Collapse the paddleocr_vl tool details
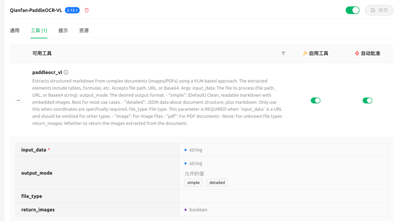Screen dimensions: 396x221 (x=18, y=100)
